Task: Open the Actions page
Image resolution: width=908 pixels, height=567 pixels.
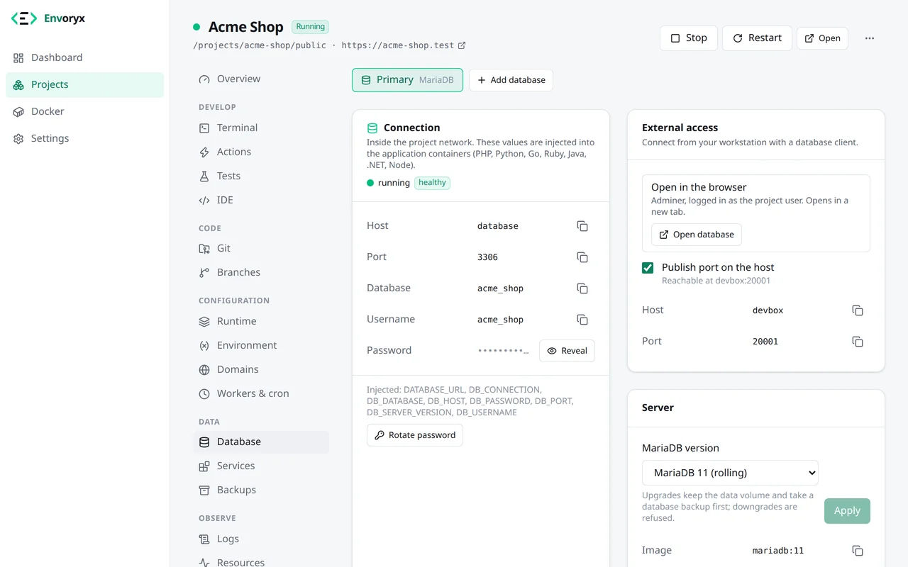Action: pyautogui.click(x=261, y=152)
